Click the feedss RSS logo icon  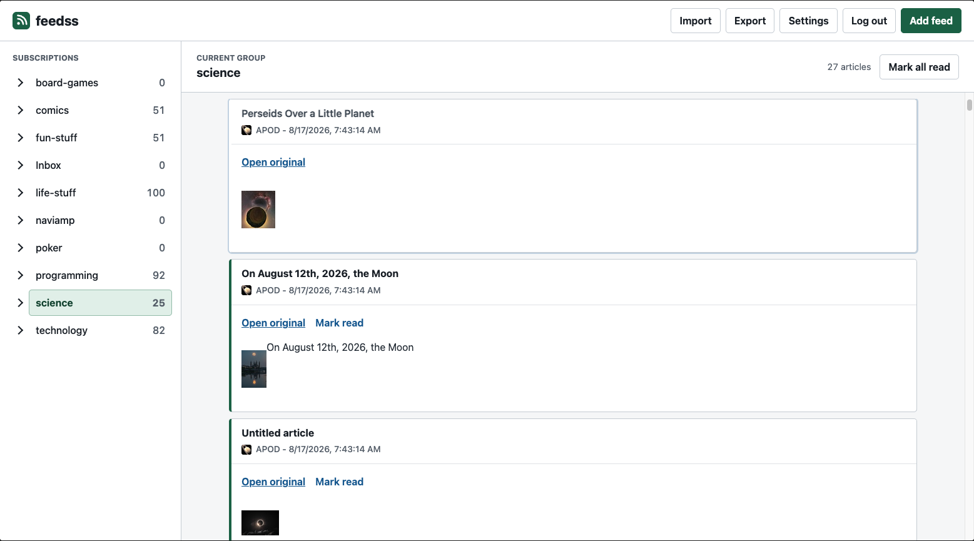click(x=21, y=21)
